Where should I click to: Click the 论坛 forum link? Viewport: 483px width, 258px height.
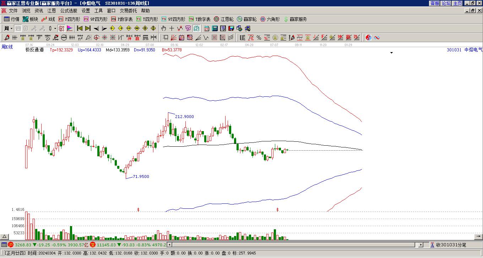coord(446,3)
